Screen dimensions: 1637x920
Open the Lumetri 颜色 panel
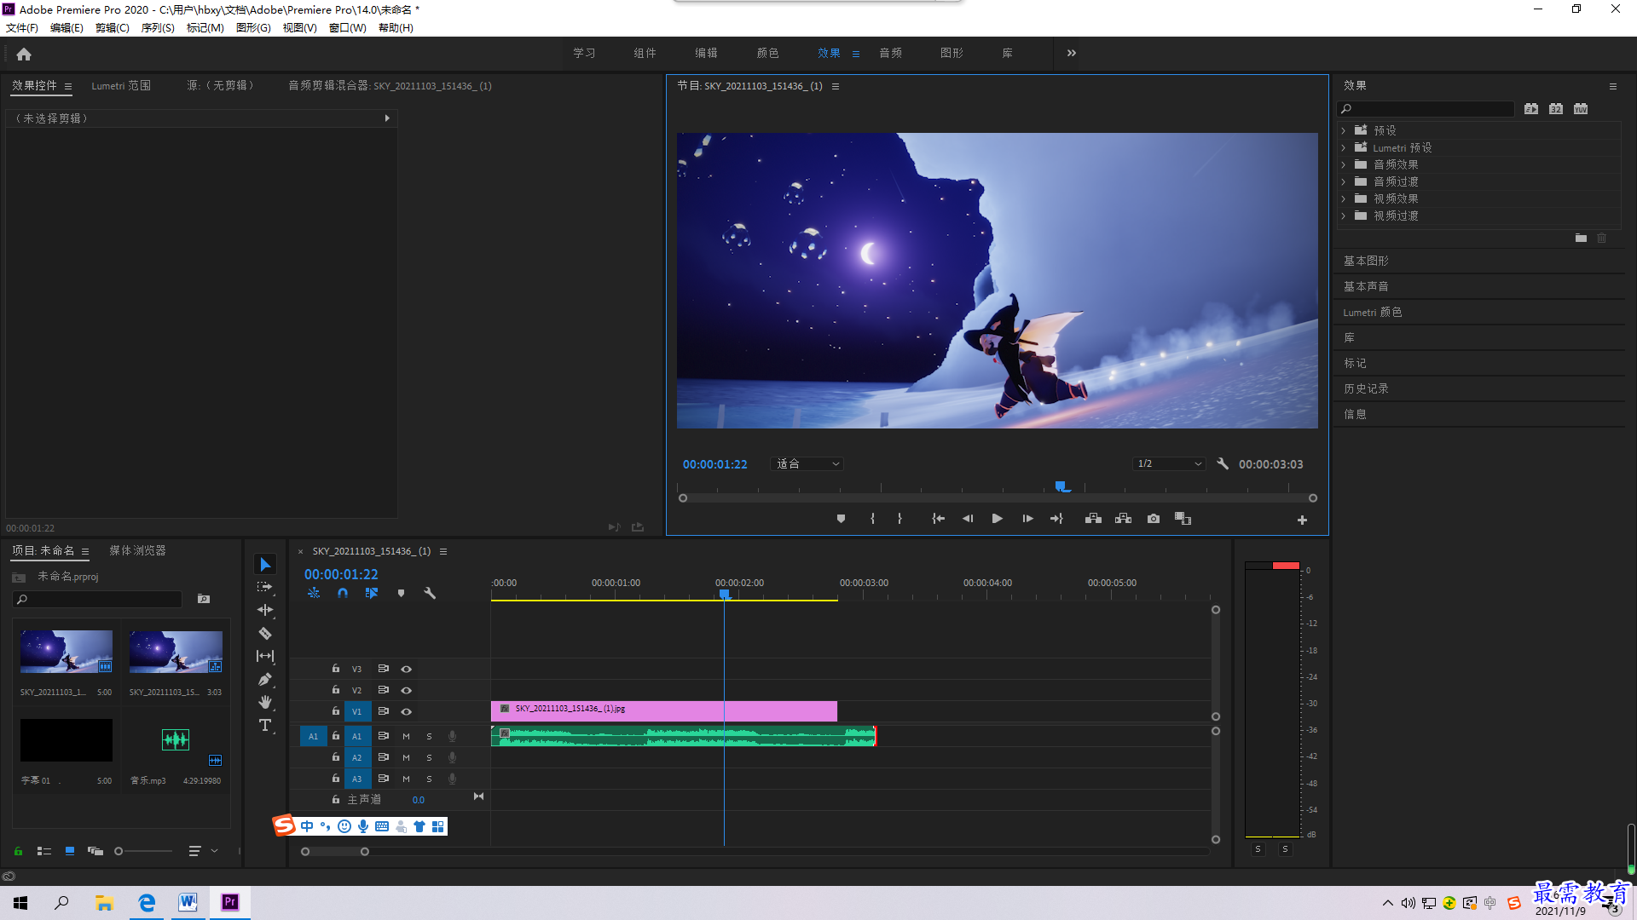[x=1372, y=312]
